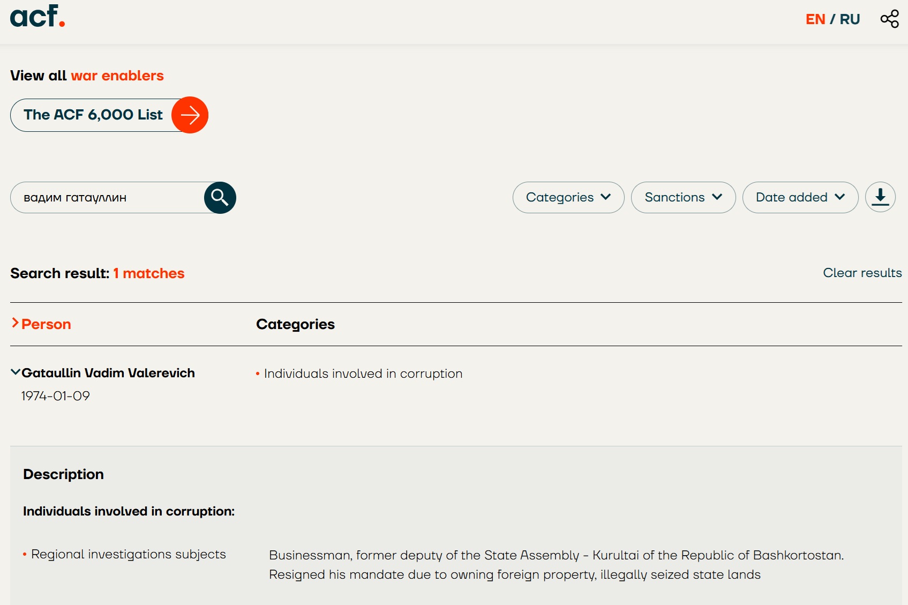
Task: Click the Businessman description paragraph
Action: 556,565
